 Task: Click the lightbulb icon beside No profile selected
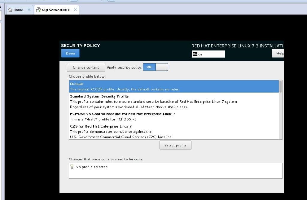[72, 167]
